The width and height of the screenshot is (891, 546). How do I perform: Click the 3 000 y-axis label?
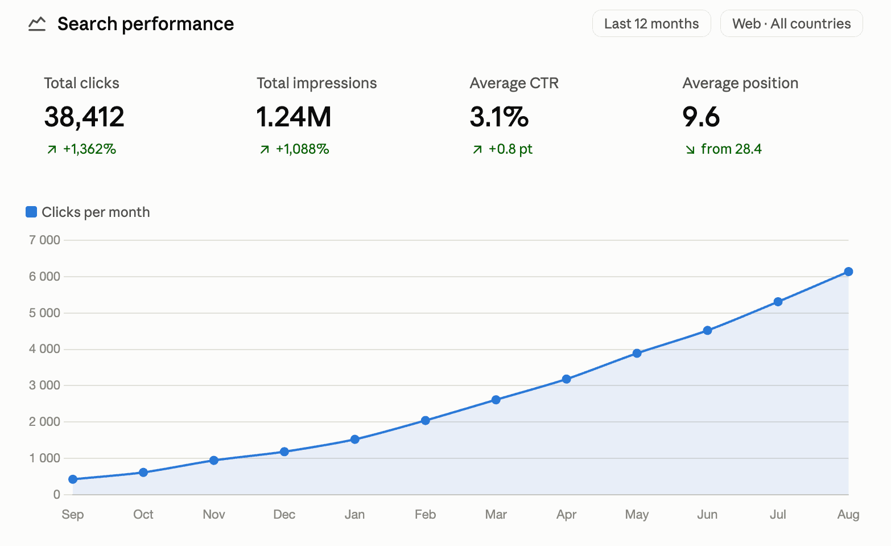coord(44,385)
